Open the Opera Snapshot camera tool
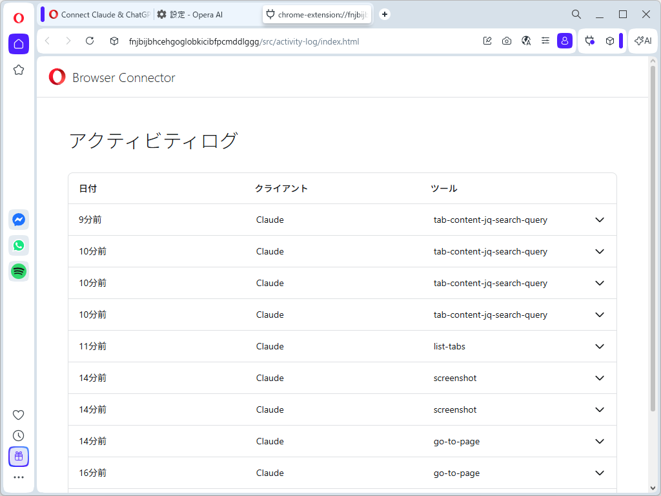This screenshot has width=661, height=496. pos(507,40)
